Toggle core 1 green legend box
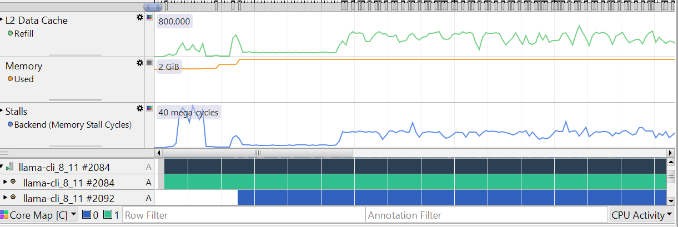 click(x=107, y=215)
